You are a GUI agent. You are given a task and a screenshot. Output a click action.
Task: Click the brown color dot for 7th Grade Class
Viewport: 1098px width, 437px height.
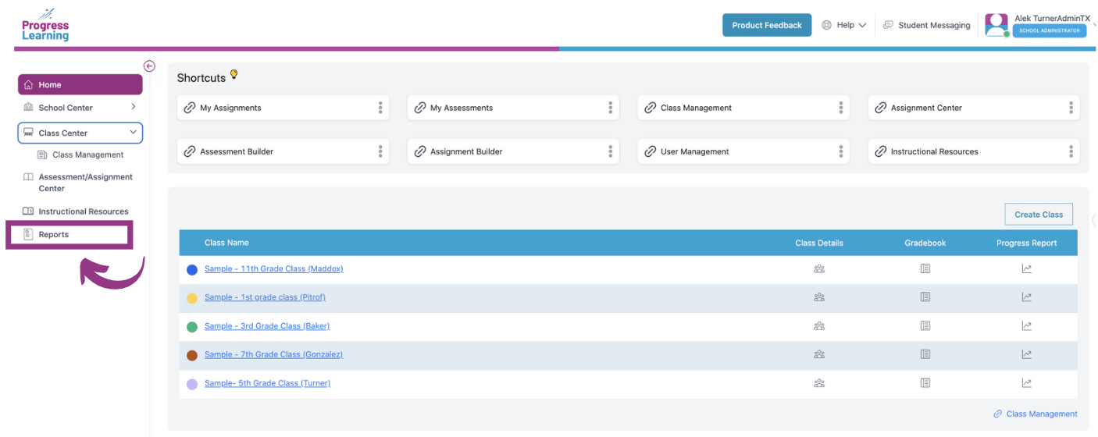[192, 355]
